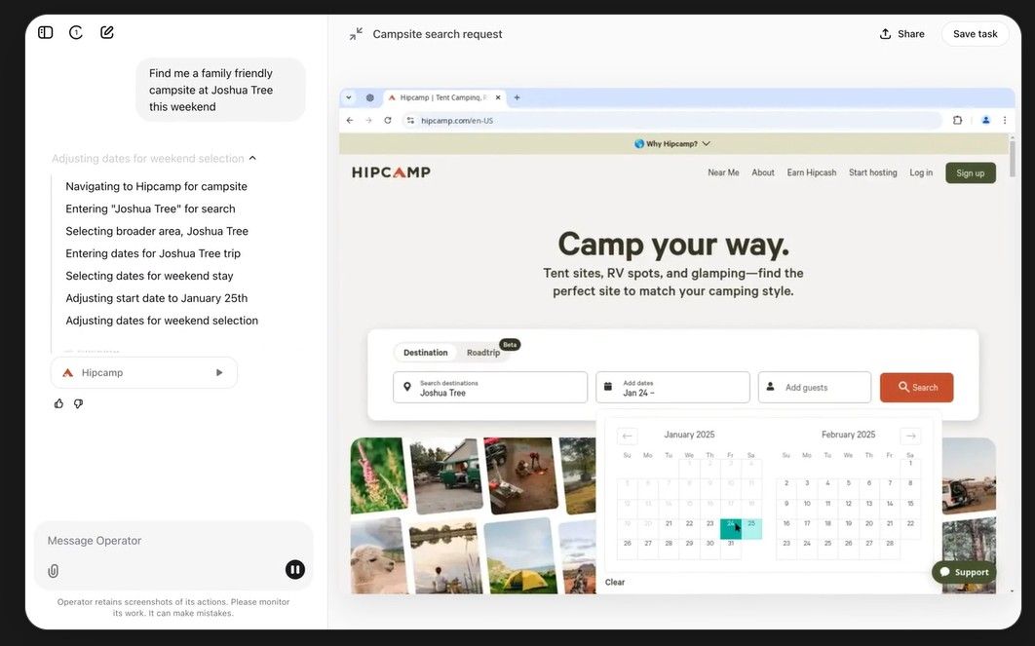
Task: Select step 'Entering "Joshua Tree" for search'
Action: click(x=150, y=209)
